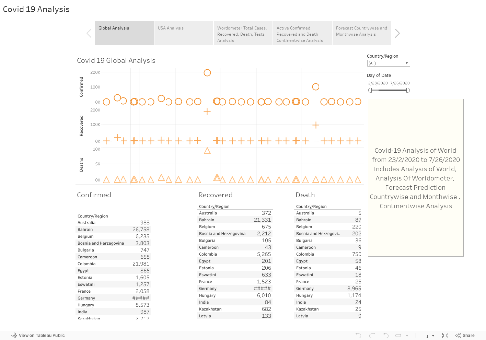The width and height of the screenshot is (486, 340).
Task: Switch to the USA Analysis tab
Action: 184,33
